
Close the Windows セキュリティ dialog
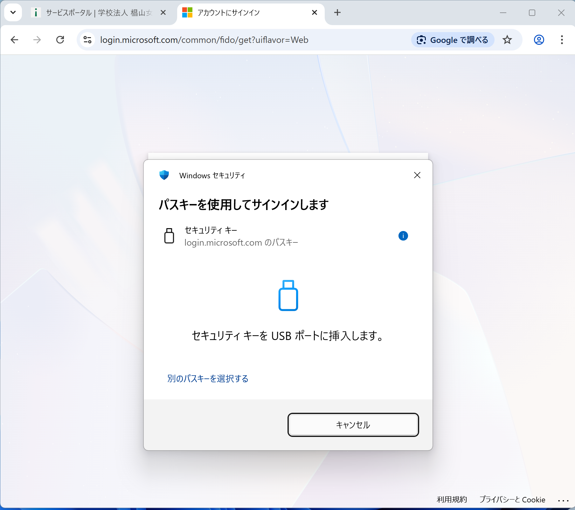[417, 175]
